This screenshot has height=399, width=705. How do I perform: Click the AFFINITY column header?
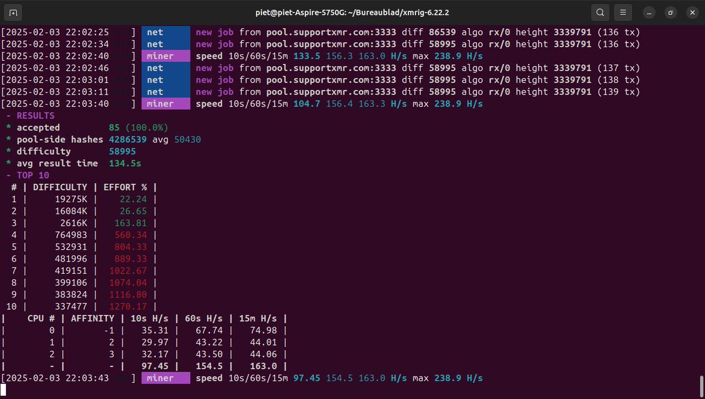(x=93, y=318)
